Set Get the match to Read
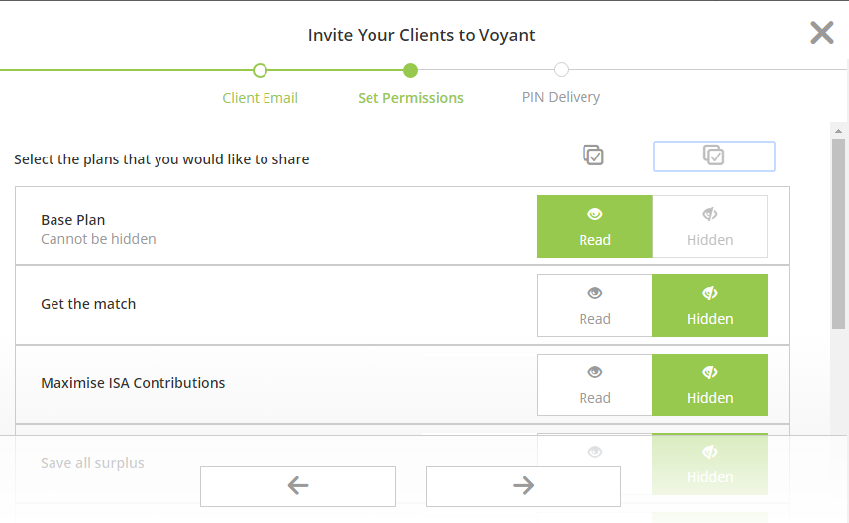 594,305
